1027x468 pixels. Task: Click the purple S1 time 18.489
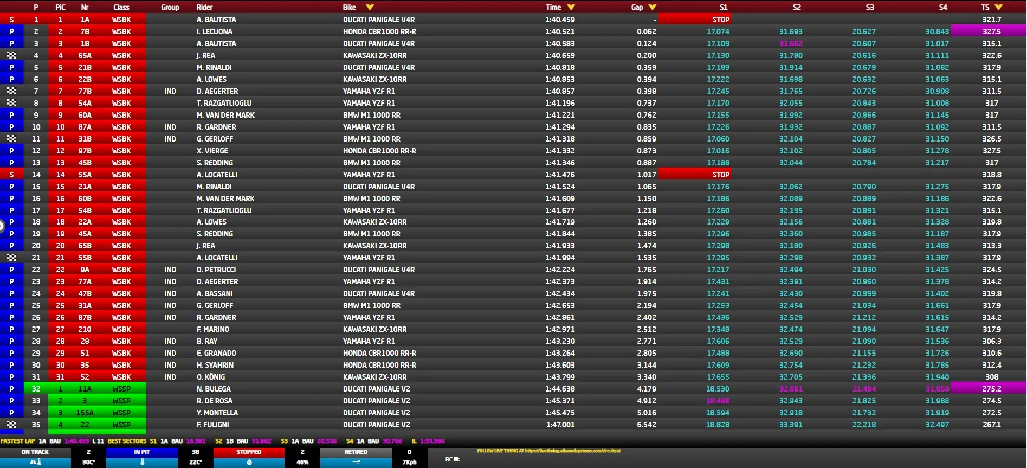[x=718, y=401]
